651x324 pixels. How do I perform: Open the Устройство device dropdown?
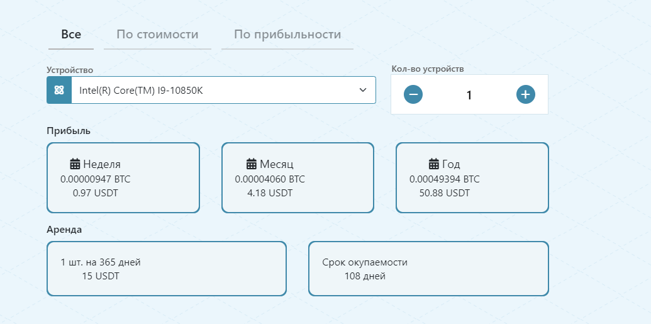(223, 90)
